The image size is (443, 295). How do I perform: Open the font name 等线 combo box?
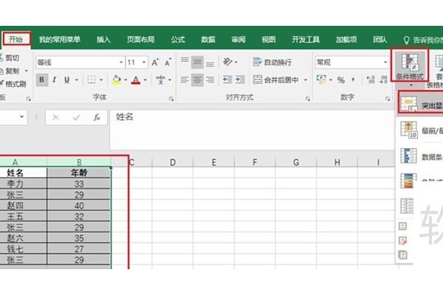[80, 63]
